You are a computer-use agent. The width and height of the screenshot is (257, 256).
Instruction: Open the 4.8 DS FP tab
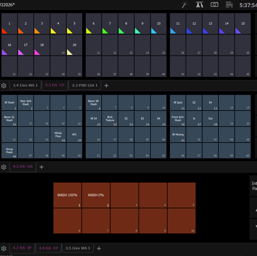[48, 248]
